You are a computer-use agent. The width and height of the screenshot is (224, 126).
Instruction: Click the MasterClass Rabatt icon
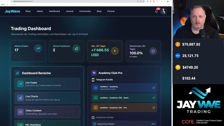tap(94, 124)
